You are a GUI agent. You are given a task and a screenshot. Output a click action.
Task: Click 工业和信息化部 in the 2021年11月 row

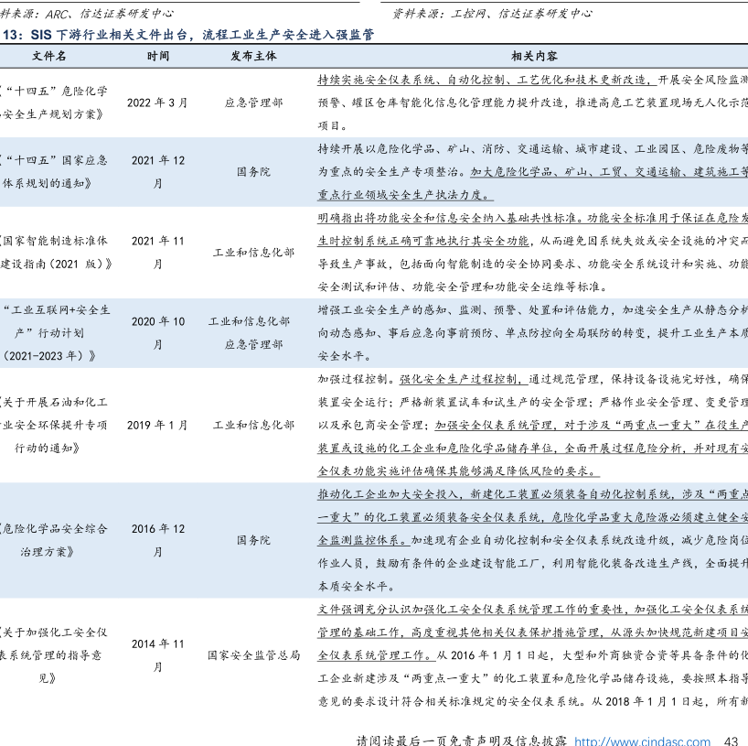[x=253, y=252]
